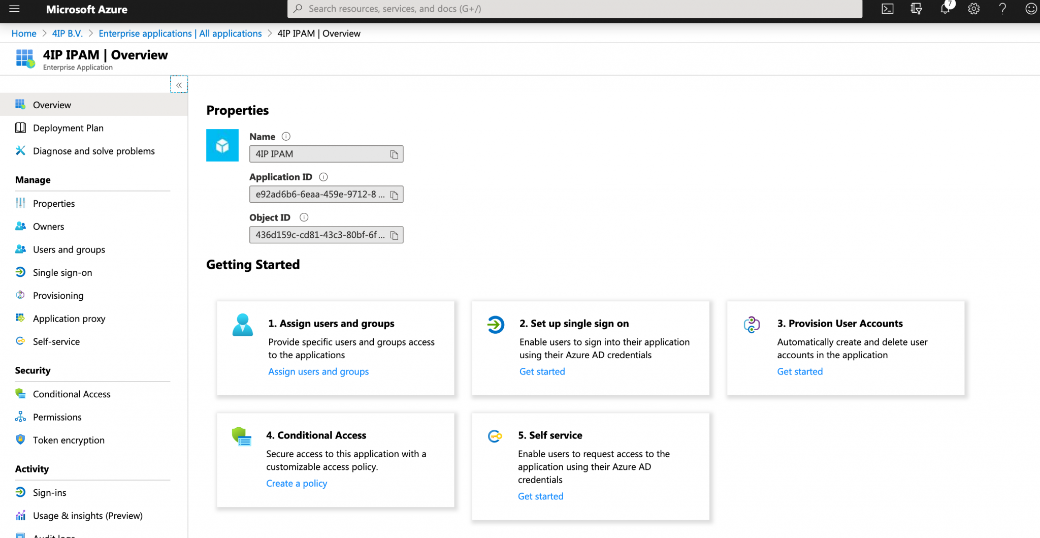Copy the Application ID to clipboard

point(395,194)
